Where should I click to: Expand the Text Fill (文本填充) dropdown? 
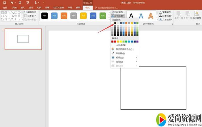point(166,12)
